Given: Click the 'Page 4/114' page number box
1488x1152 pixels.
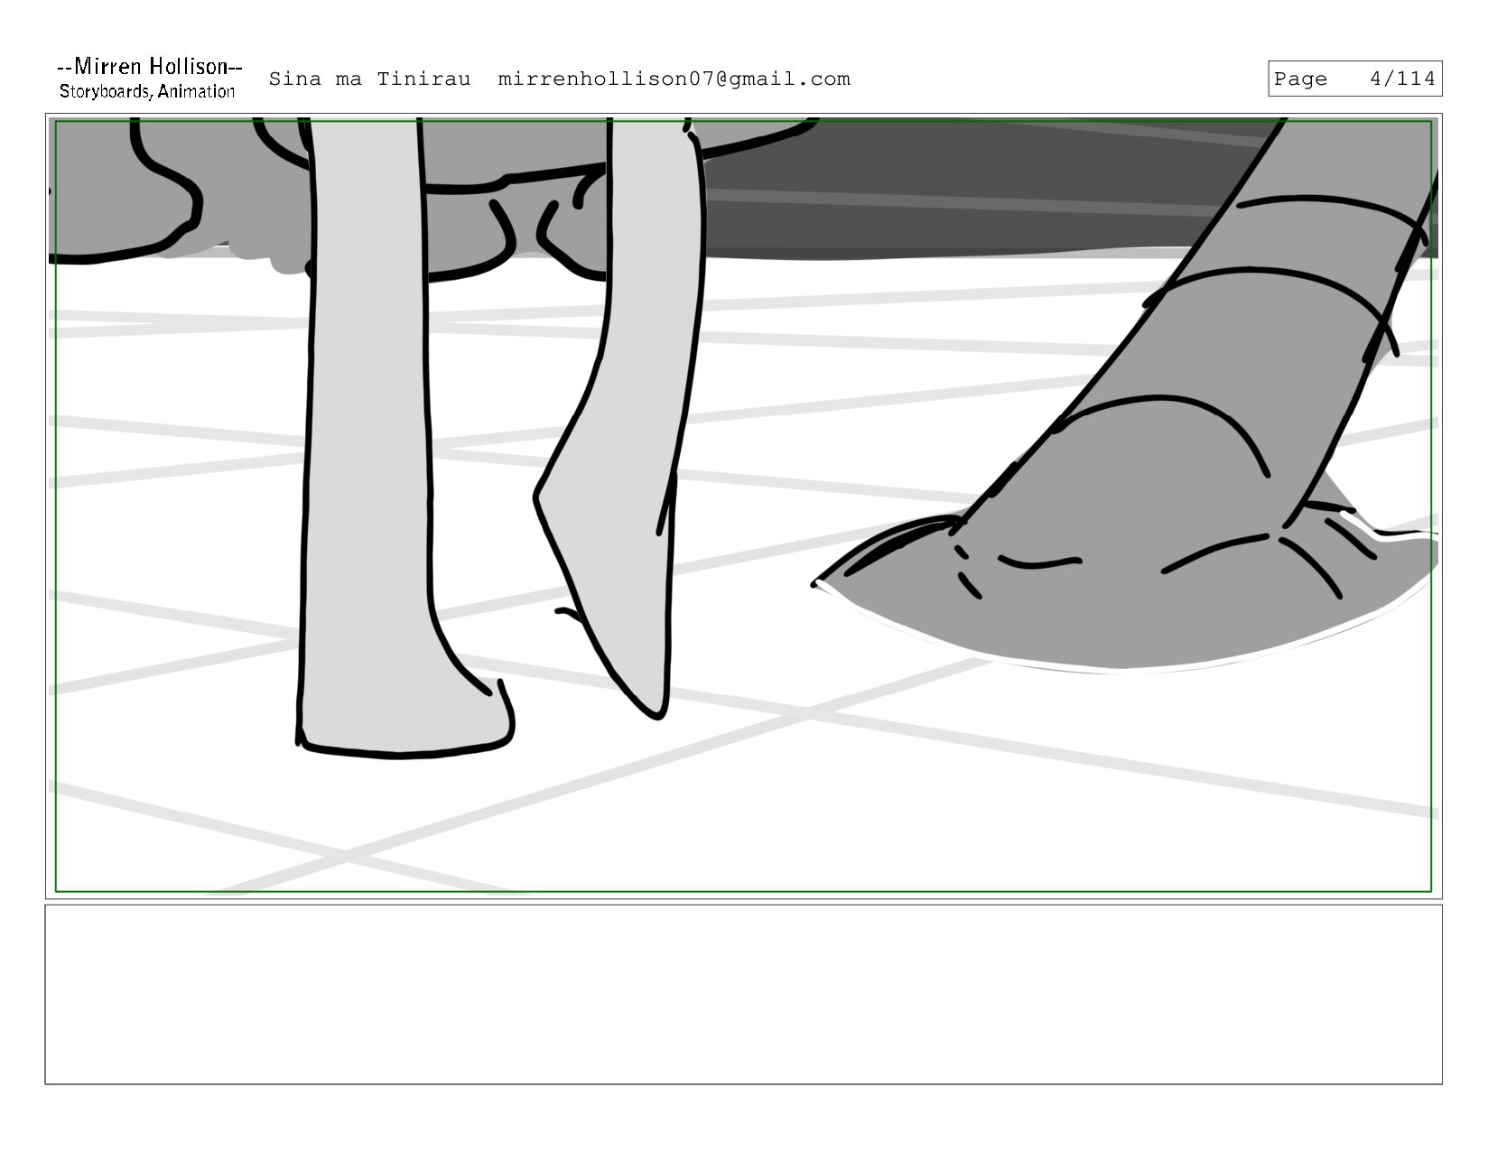Looking at the screenshot, I should pyautogui.click(x=1354, y=79).
